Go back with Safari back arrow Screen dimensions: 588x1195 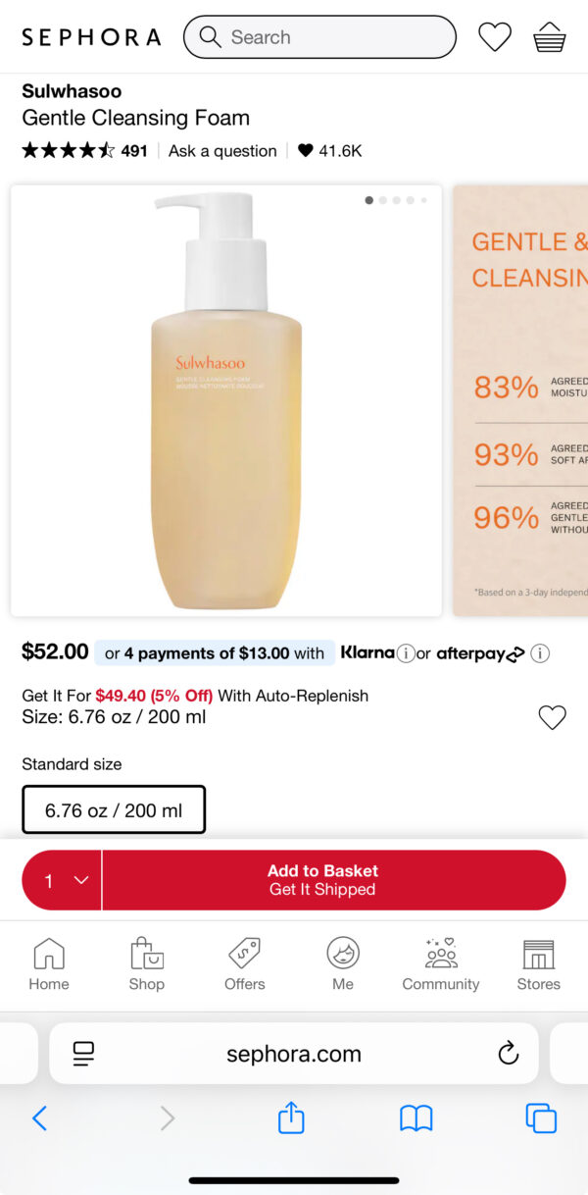tap(39, 1117)
